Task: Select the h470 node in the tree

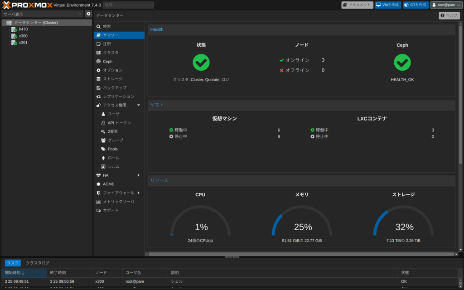Action: pos(23,29)
